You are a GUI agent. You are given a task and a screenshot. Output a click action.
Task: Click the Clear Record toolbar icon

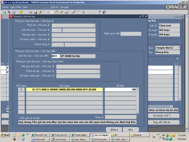pyautogui.click(x=61, y=12)
